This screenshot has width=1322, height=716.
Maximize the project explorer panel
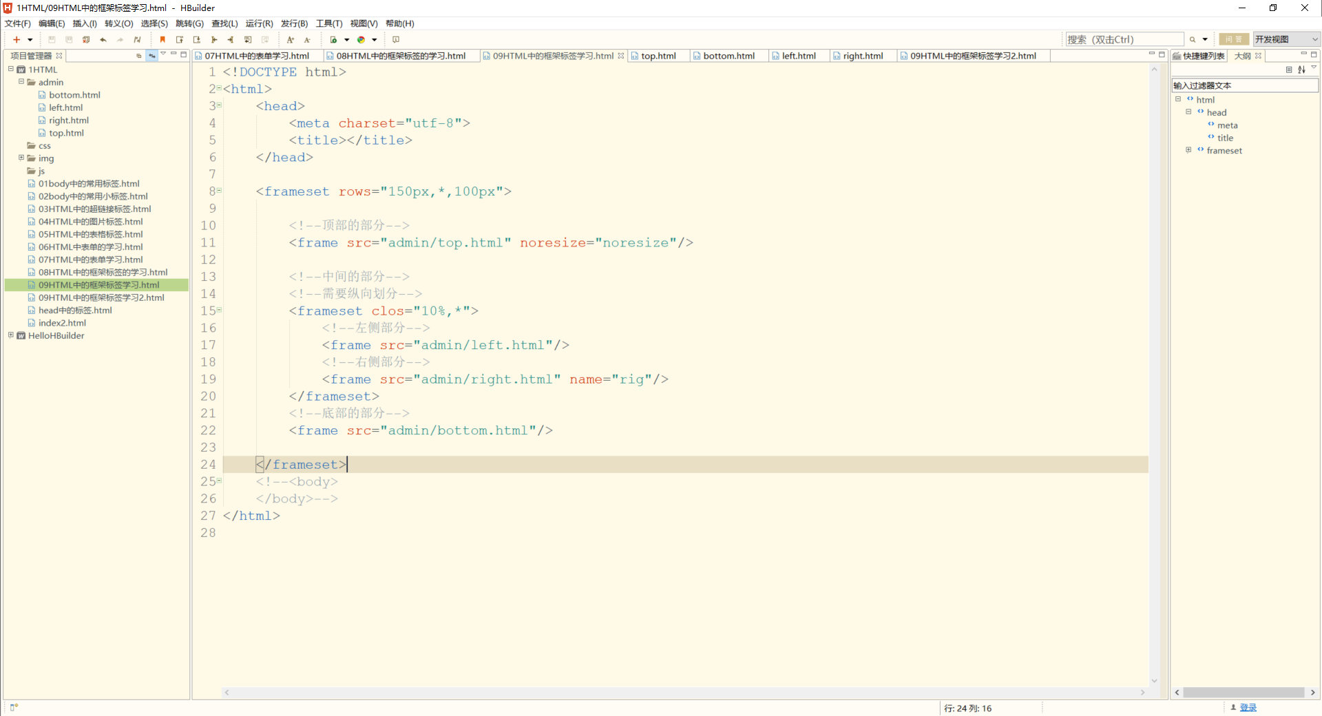184,54
